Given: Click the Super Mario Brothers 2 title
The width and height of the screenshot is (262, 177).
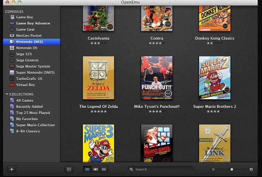Looking at the screenshot, I should (215, 107).
